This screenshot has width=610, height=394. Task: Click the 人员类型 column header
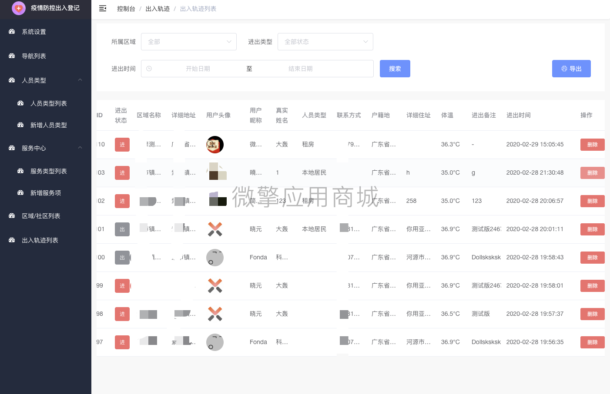314,115
